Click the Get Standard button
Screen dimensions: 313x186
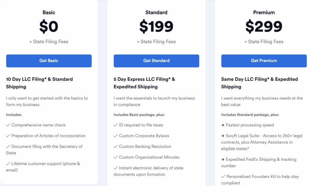(x=156, y=61)
